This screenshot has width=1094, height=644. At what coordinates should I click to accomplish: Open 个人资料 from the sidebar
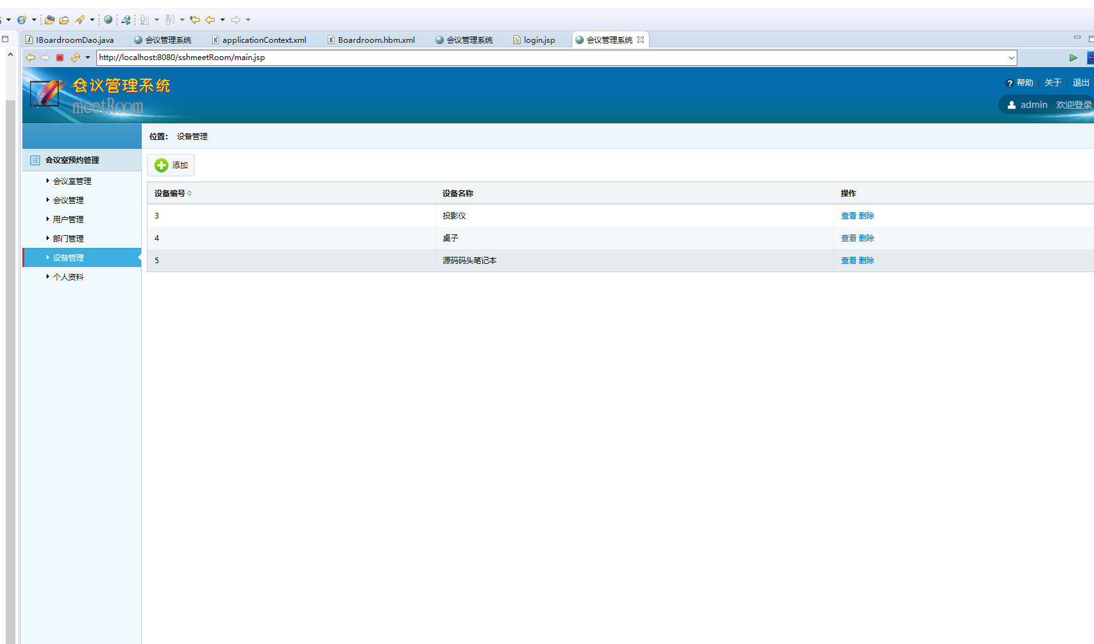pos(68,277)
